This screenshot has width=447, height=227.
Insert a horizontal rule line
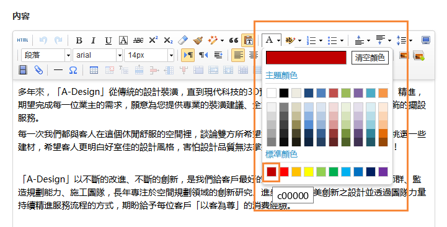pyautogui.click(x=58, y=70)
